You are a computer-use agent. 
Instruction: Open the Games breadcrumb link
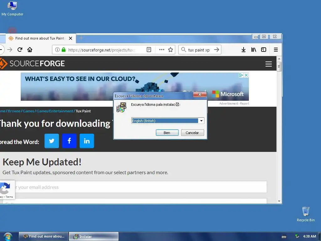point(29,111)
